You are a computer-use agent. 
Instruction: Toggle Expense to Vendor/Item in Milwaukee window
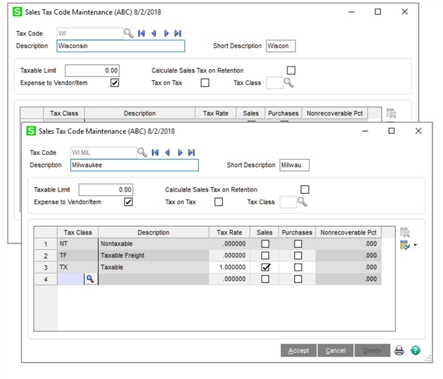click(128, 202)
